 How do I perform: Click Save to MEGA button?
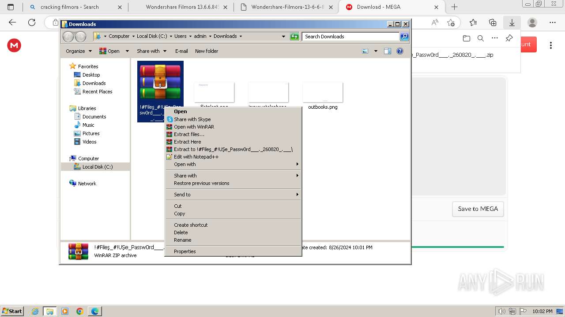pyautogui.click(x=478, y=209)
